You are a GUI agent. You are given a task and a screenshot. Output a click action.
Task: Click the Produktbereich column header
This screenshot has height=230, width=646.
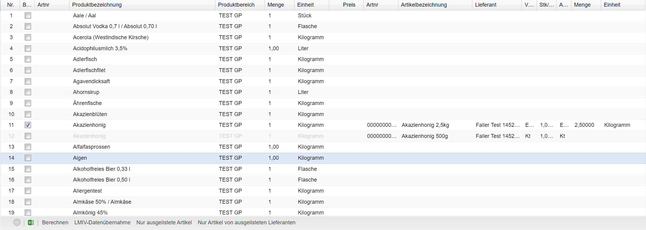click(236, 5)
